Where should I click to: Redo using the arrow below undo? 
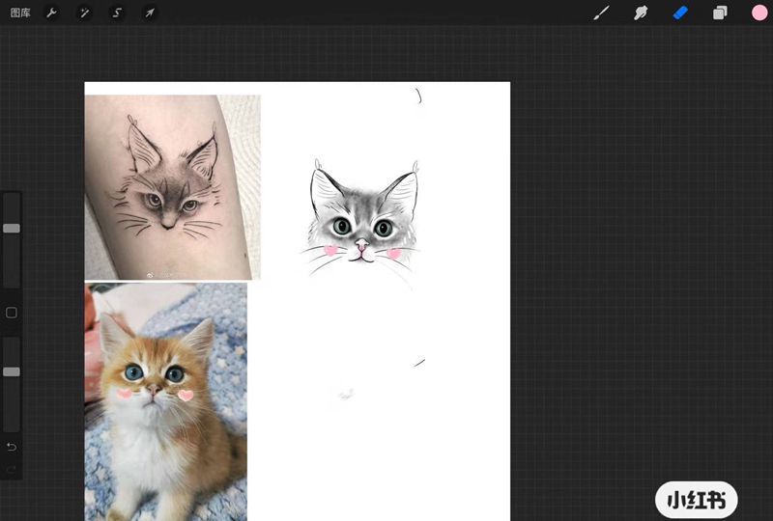(x=12, y=469)
